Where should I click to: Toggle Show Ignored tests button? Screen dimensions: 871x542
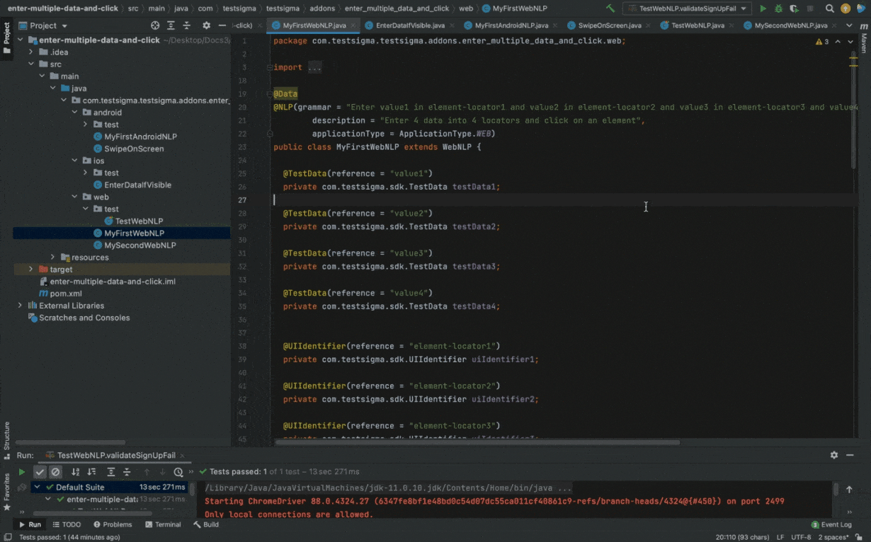pos(56,472)
